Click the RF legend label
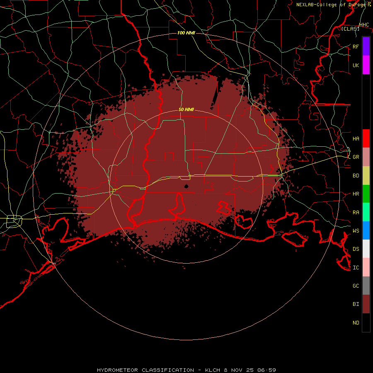This screenshot has width=373, height=373. (x=356, y=46)
